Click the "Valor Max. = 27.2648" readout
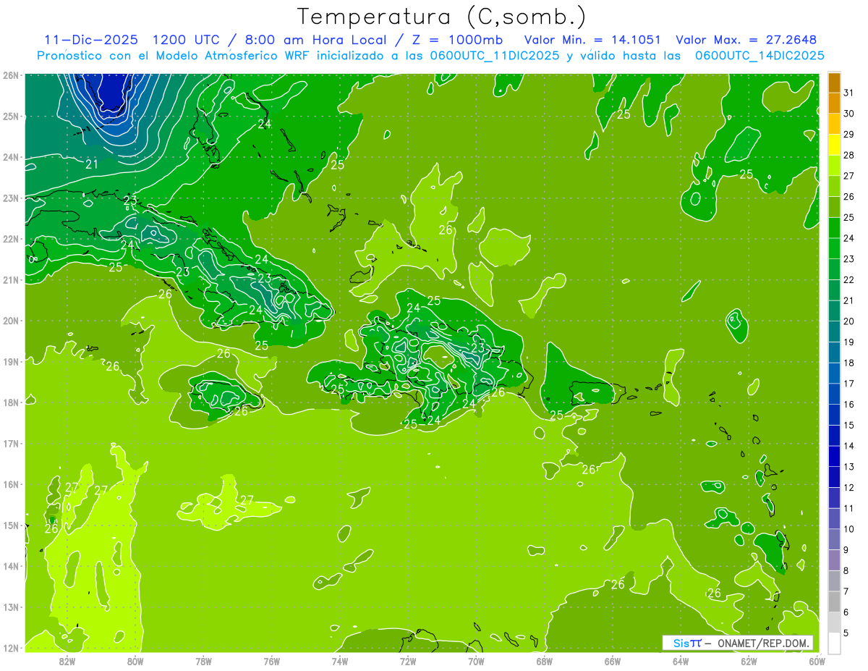 click(746, 39)
